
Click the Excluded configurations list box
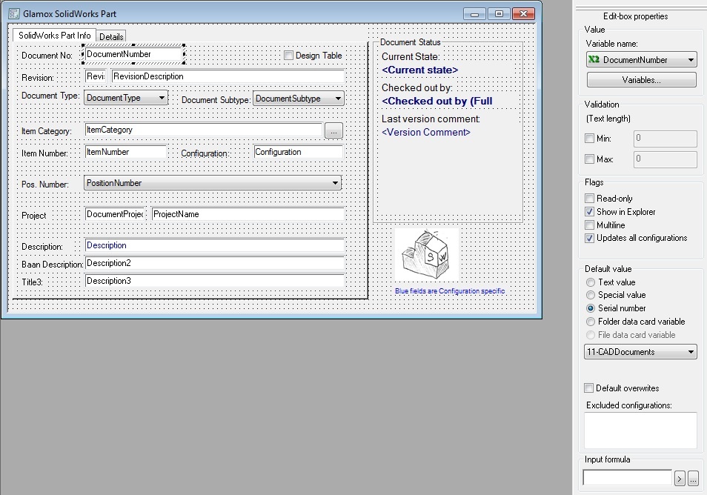tap(641, 431)
